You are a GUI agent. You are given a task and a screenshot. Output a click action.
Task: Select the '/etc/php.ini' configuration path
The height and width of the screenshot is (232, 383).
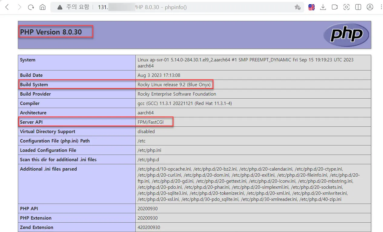click(150, 150)
